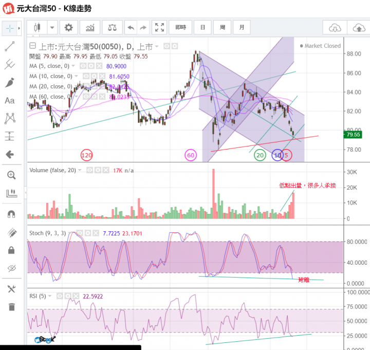Click the 背離 annotation on Stoch pane

coord(304,280)
